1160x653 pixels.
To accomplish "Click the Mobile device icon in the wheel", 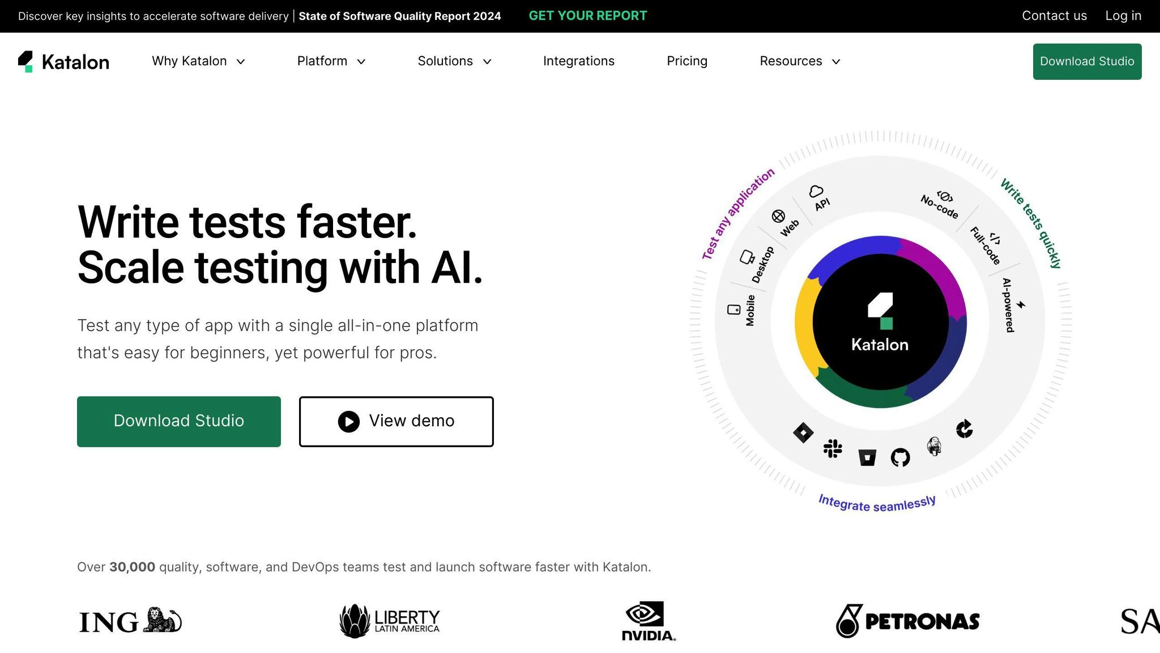I will click(734, 309).
